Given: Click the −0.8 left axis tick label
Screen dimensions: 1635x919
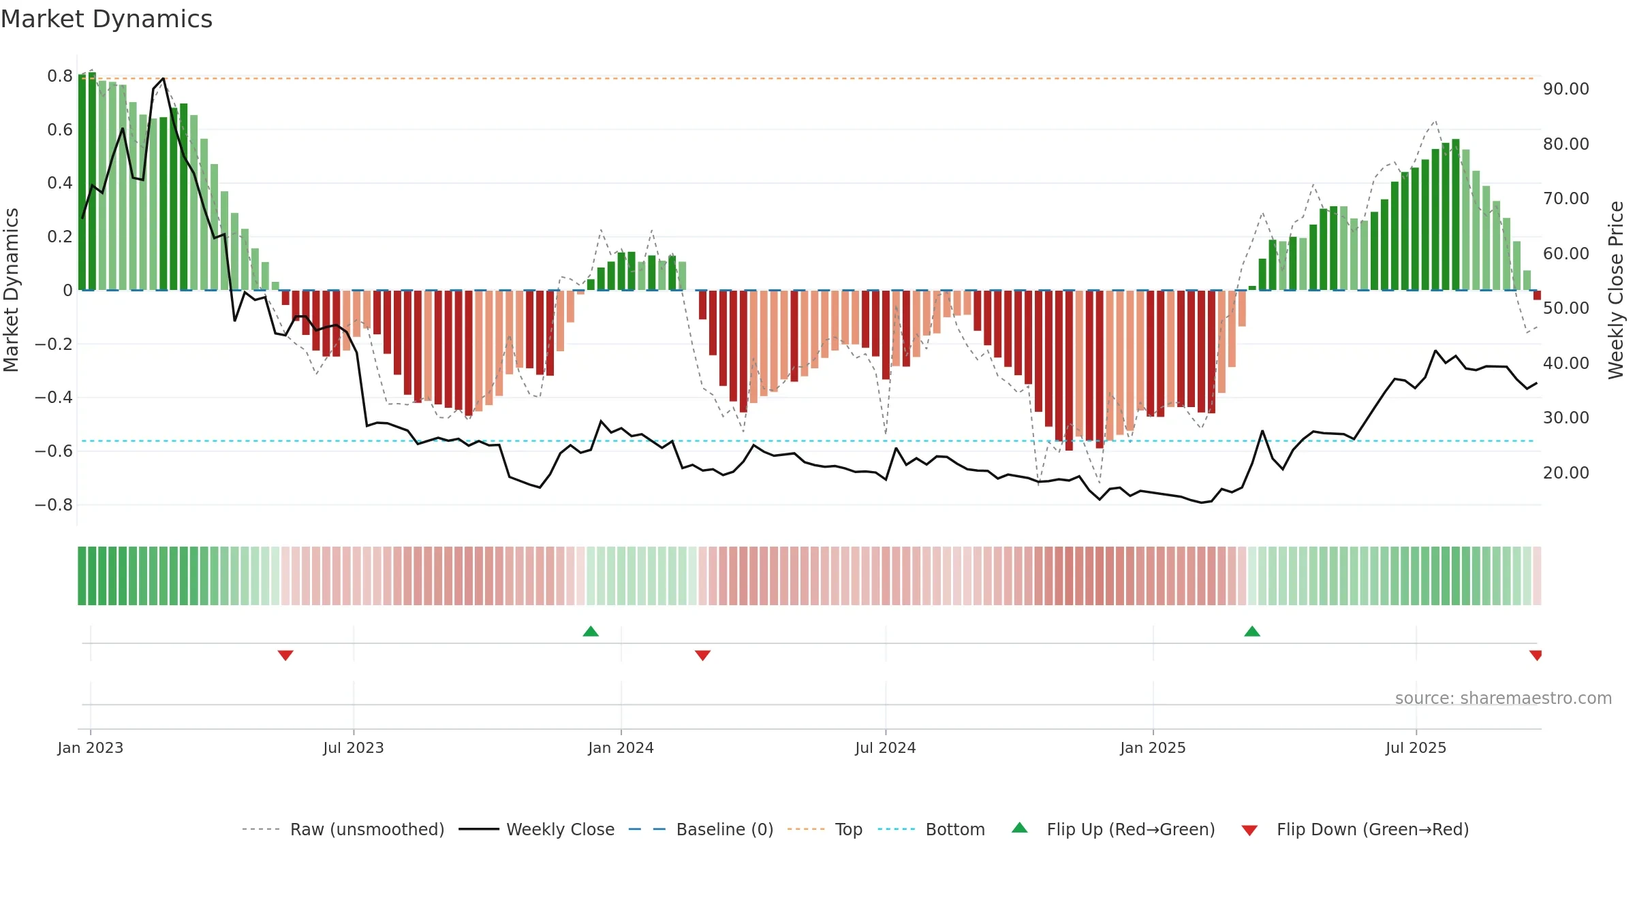Looking at the screenshot, I should tap(54, 504).
